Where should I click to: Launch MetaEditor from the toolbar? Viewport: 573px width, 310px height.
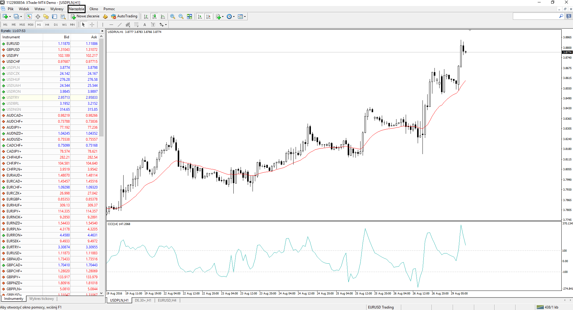coord(105,16)
